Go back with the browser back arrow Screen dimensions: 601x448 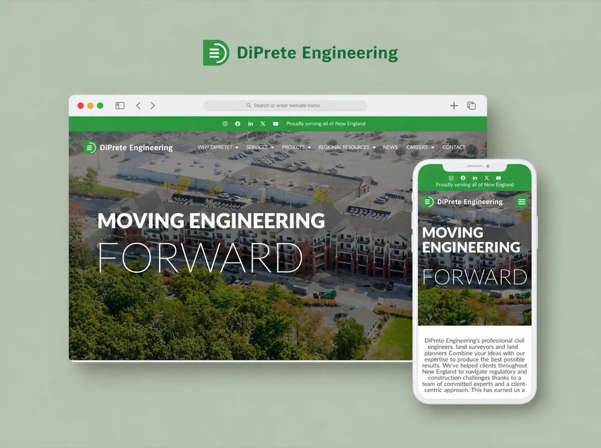(138, 105)
